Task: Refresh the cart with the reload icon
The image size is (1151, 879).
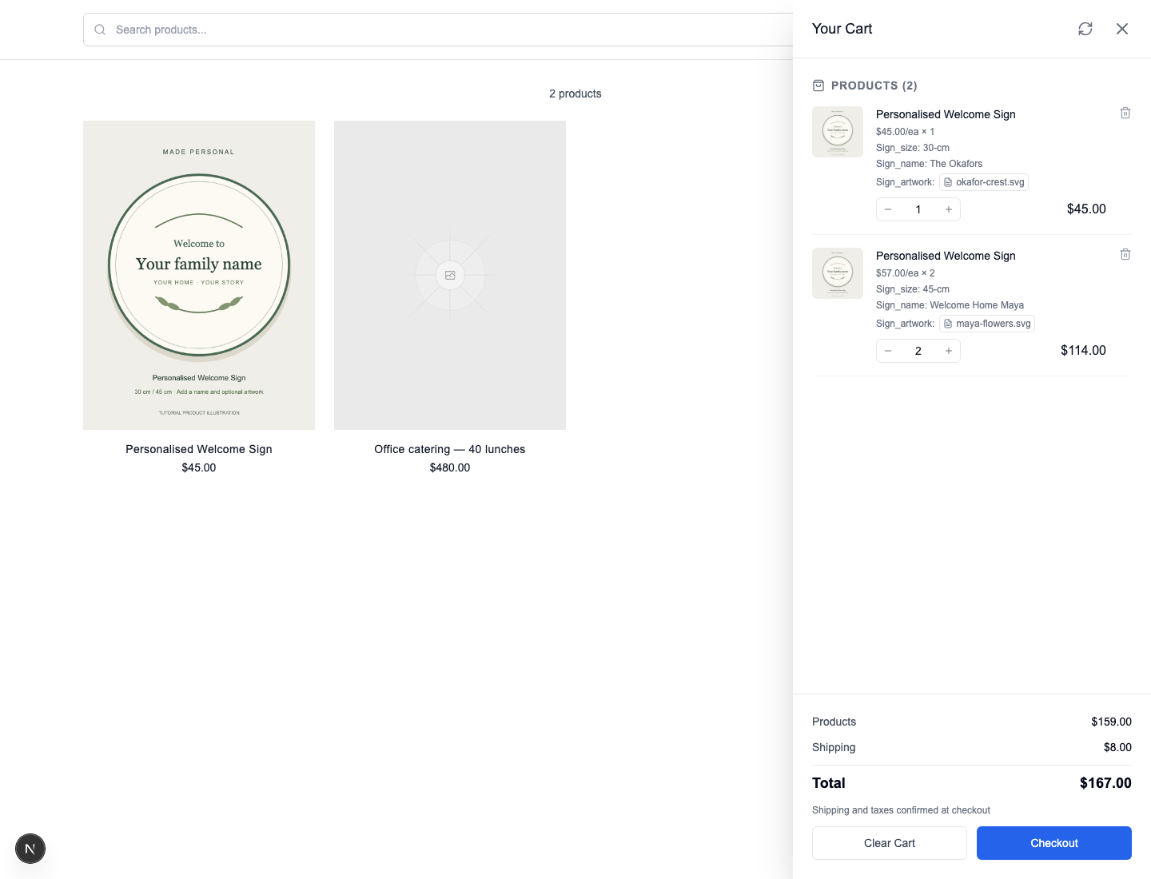Action: 1085,29
